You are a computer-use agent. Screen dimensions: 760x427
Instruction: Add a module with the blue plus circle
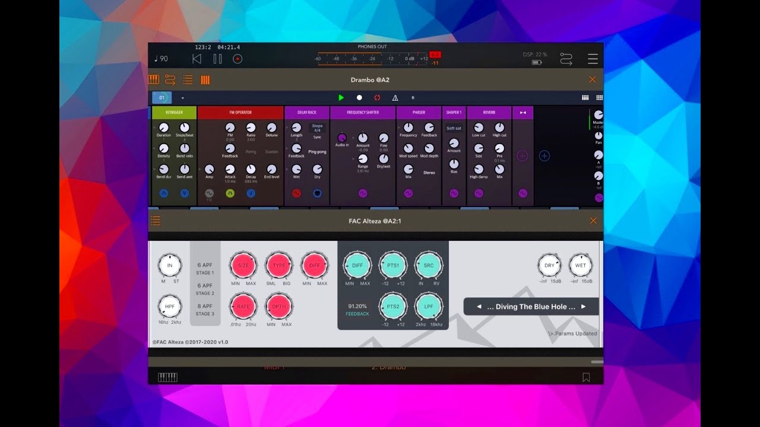click(544, 156)
